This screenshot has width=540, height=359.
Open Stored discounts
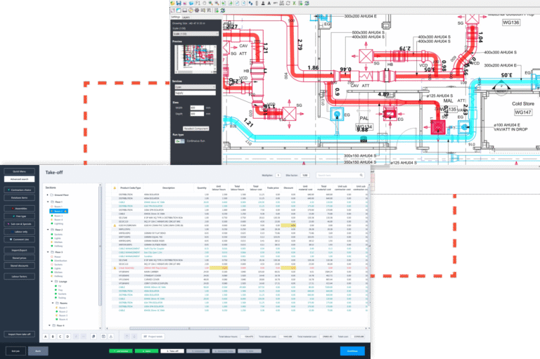tap(19, 266)
